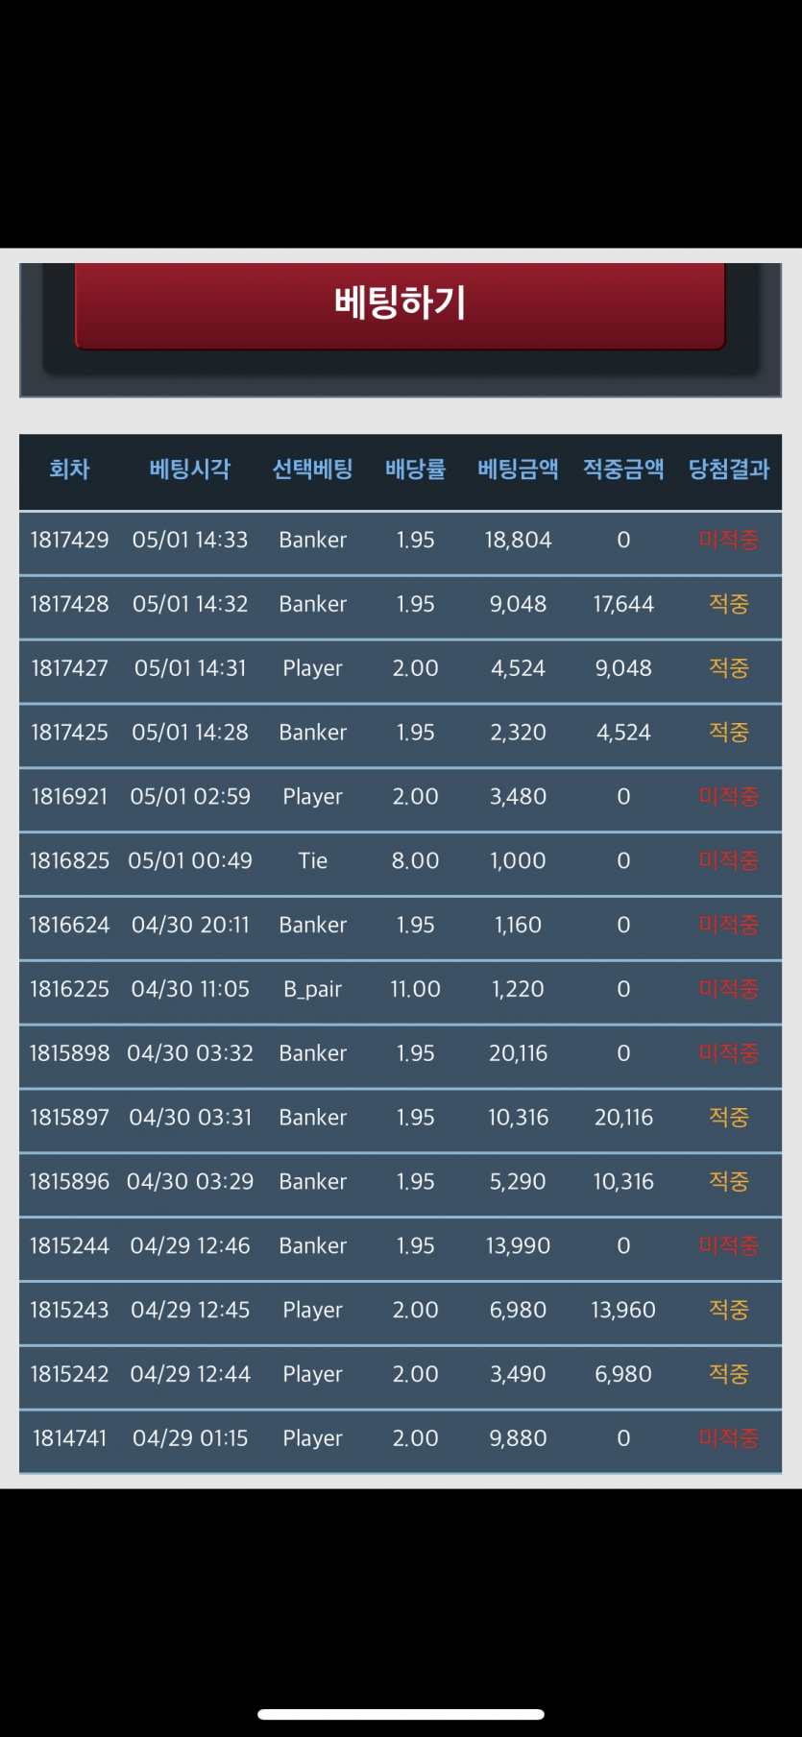
Task: Tap the red 베팅하기 button
Action: tap(400, 304)
